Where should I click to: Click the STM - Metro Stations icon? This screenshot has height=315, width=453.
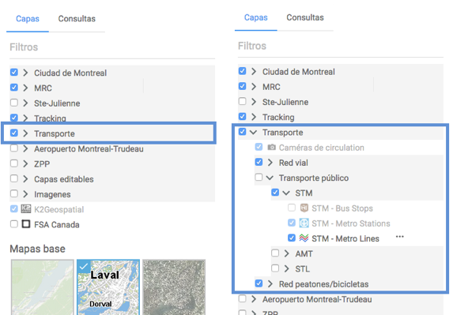(304, 223)
